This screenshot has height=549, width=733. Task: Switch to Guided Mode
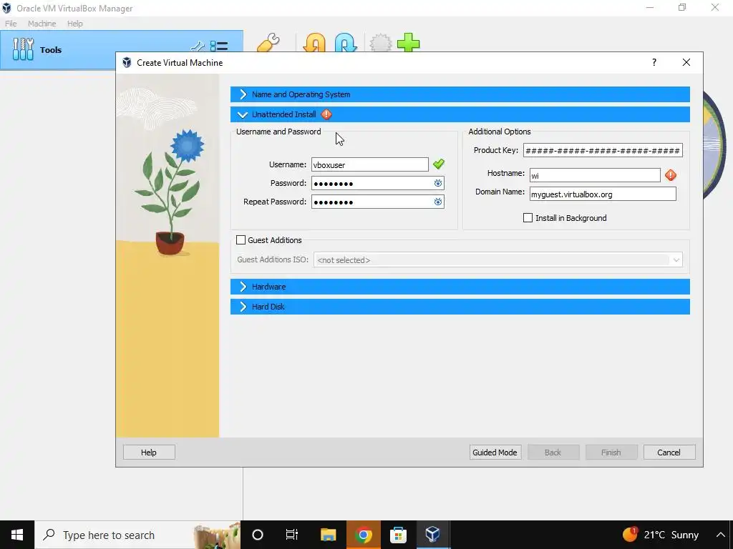coord(495,452)
